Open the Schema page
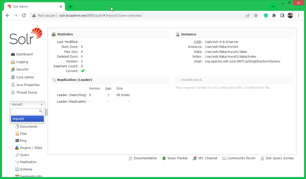Screen dimensions: 306x179 tap(26, 169)
